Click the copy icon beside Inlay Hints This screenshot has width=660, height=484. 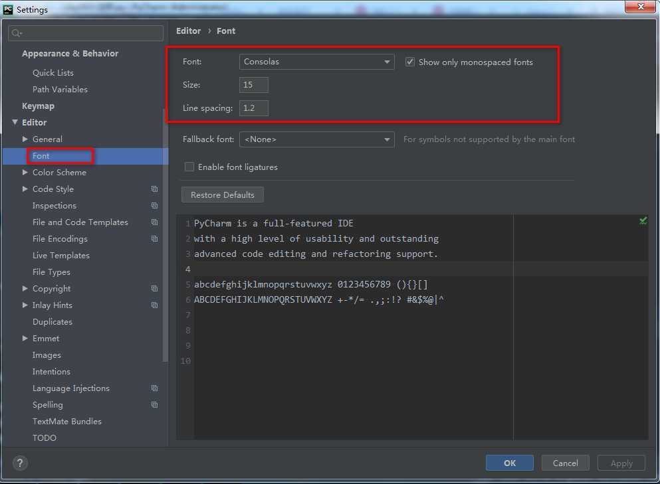154,305
